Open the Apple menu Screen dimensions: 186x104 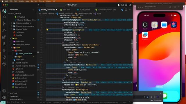pyautogui.click(x=3, y=1)
